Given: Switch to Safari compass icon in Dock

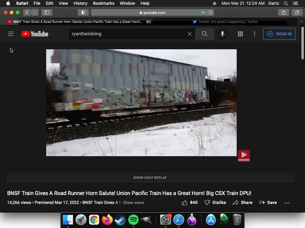Looking at the screenshot, I should 179,220.
